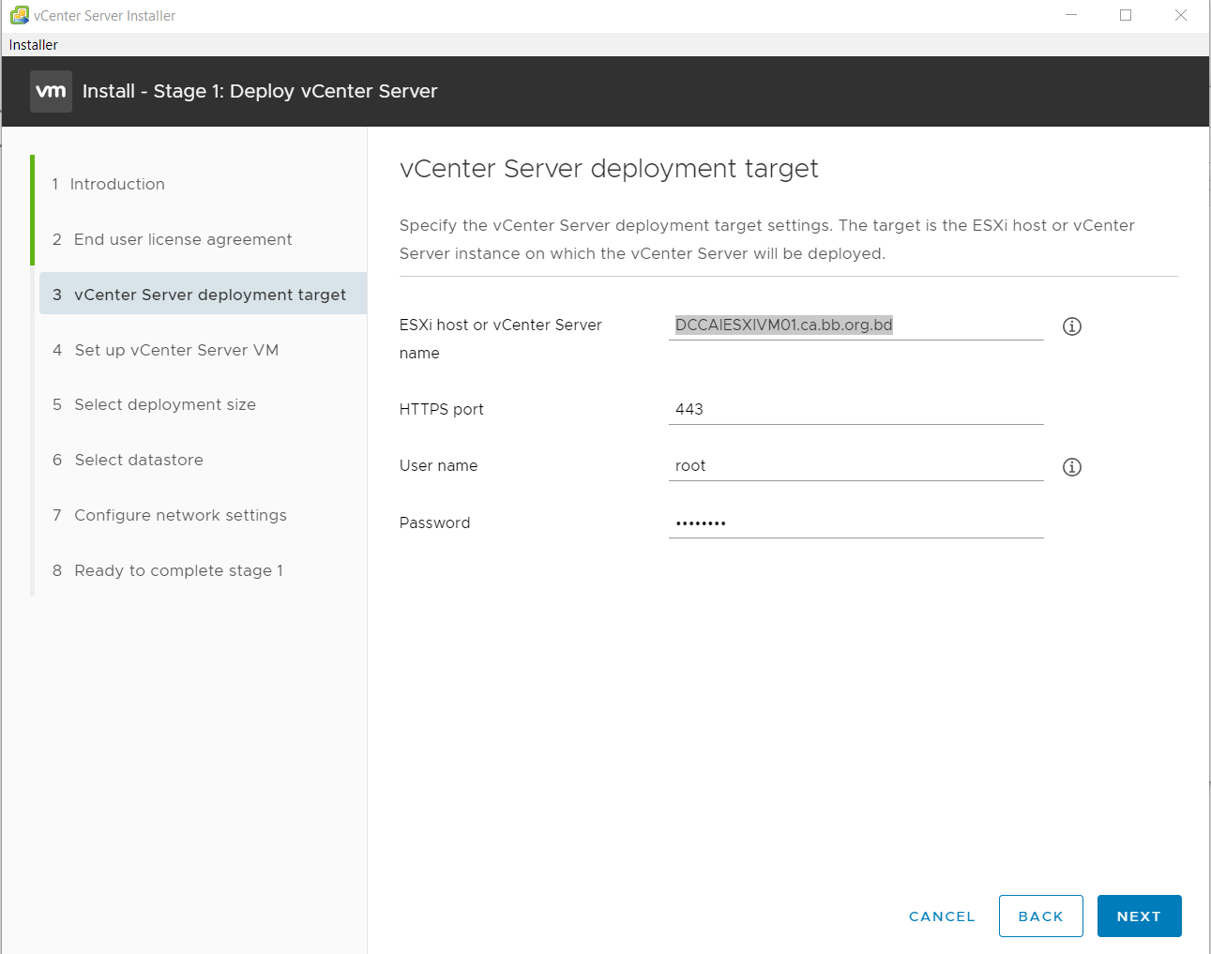This screenshot has height=954, width=1211.
Task: Click the info icon beside ESXi host name
Action: coord(1071,326)
